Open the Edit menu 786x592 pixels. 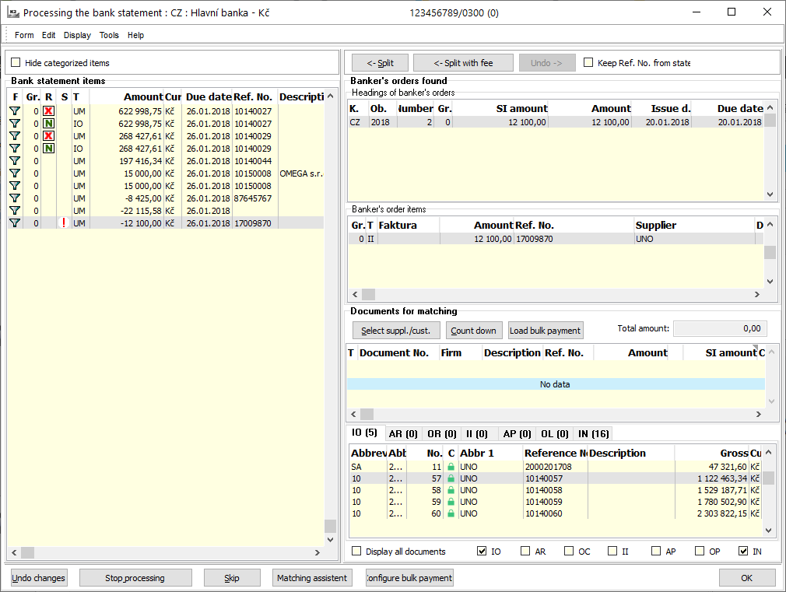point(48,35)
